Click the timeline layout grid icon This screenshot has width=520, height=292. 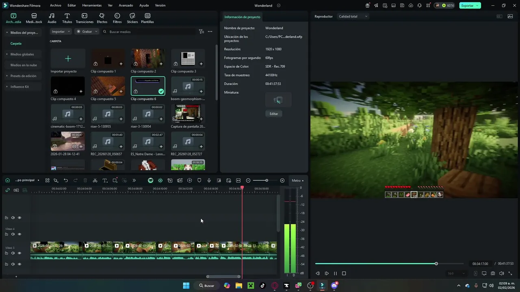pyautogui.click(x=48, y=180)
